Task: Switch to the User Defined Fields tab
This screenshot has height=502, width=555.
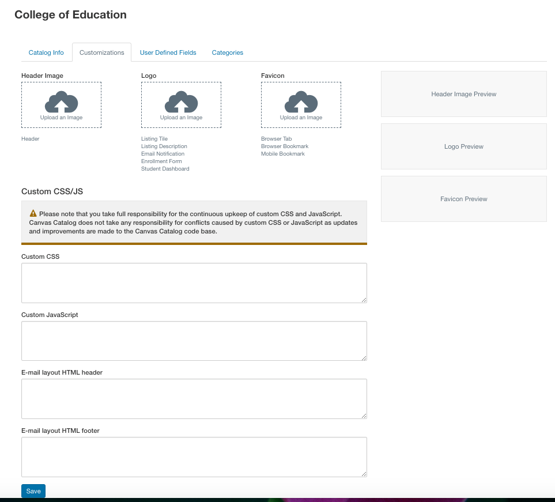Action: click(168, 52)
